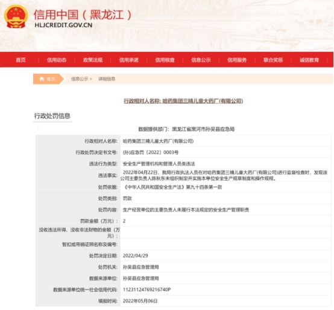Click the 处罚类别 value 罚款
Viewport: 334px width, 310px height.
click(x=127, y=199)
